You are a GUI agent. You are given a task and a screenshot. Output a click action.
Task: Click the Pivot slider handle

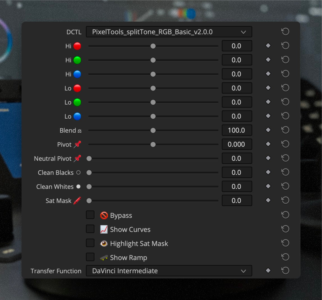153,145
